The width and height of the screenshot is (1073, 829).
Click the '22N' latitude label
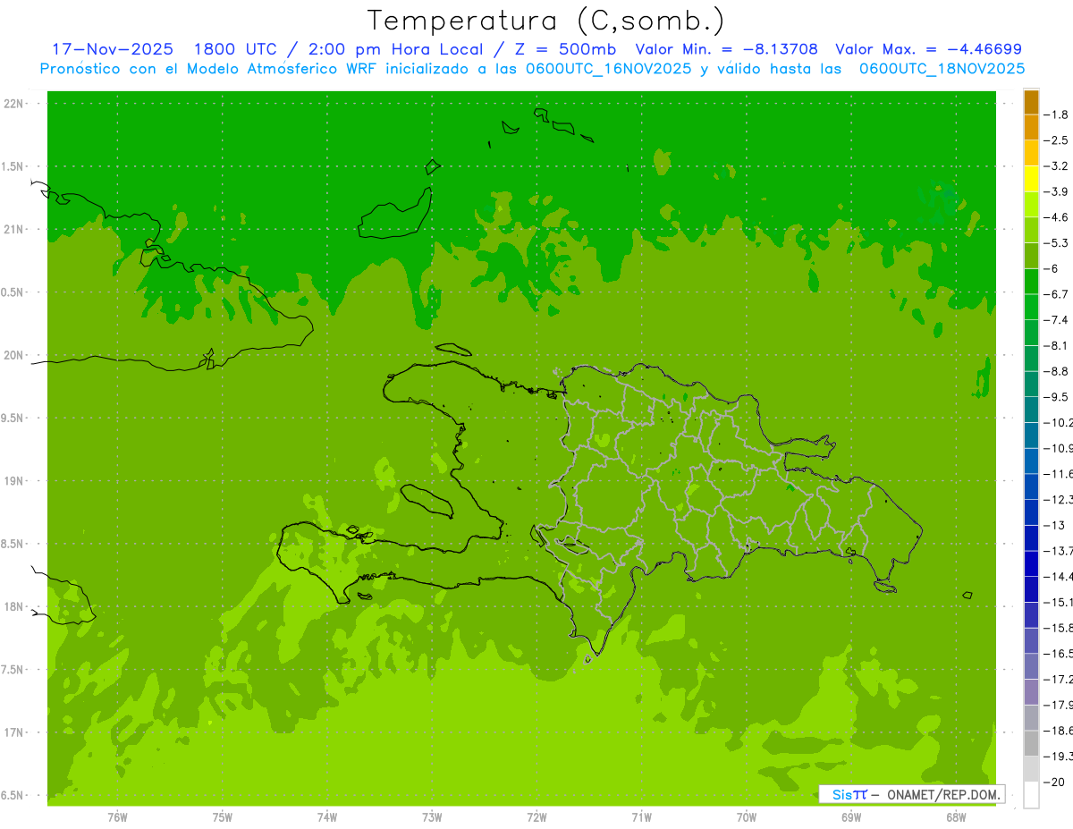pos(14,104)
